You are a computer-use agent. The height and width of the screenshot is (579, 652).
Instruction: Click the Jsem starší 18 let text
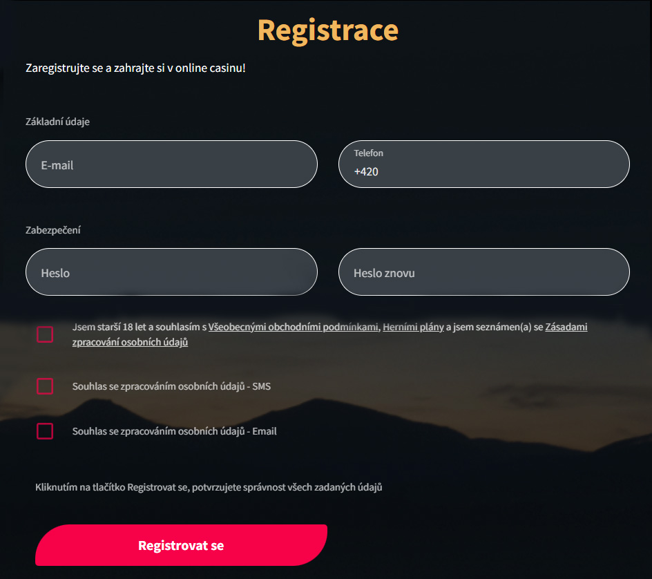[x=104, y=328]
